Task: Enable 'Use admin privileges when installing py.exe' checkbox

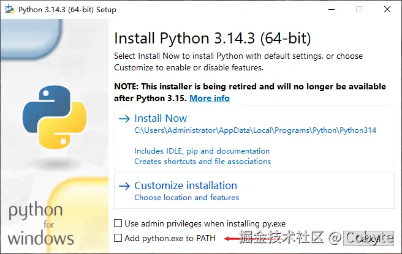Action: tap(118, 223)
